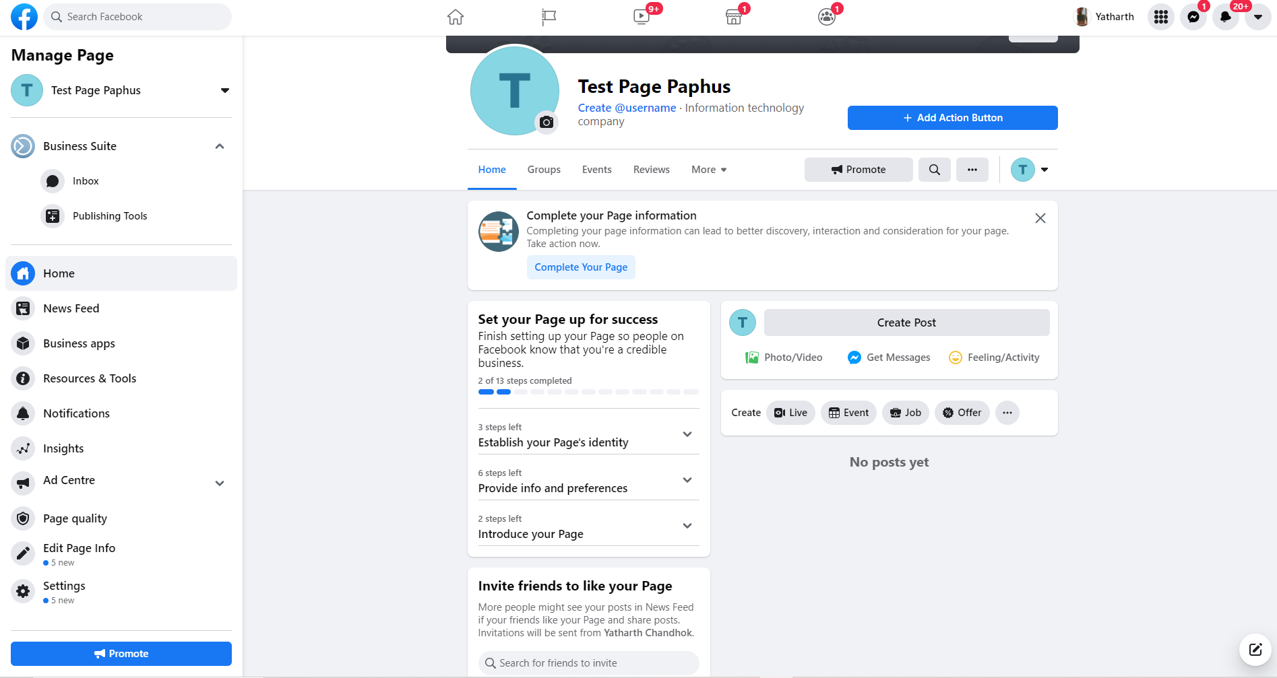Click the Facebook logo icon
This screenshot has height=678, width=1277.
pos(24,17)
